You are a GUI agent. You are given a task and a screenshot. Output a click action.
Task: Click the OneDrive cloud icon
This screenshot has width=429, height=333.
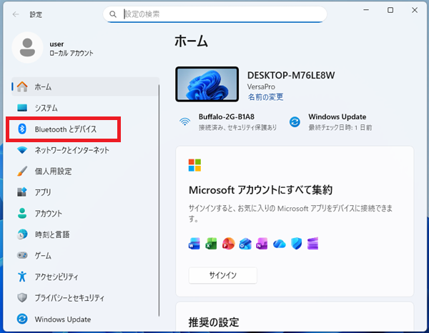click(x=280, y=244)
